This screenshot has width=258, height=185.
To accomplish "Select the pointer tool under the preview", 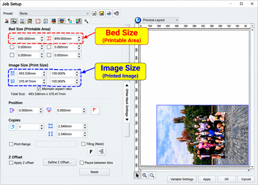I will (137, 175).
